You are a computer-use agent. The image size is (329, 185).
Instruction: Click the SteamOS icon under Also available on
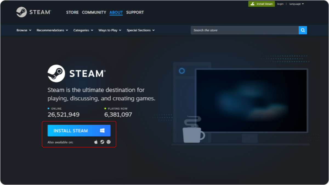[102, 142]
